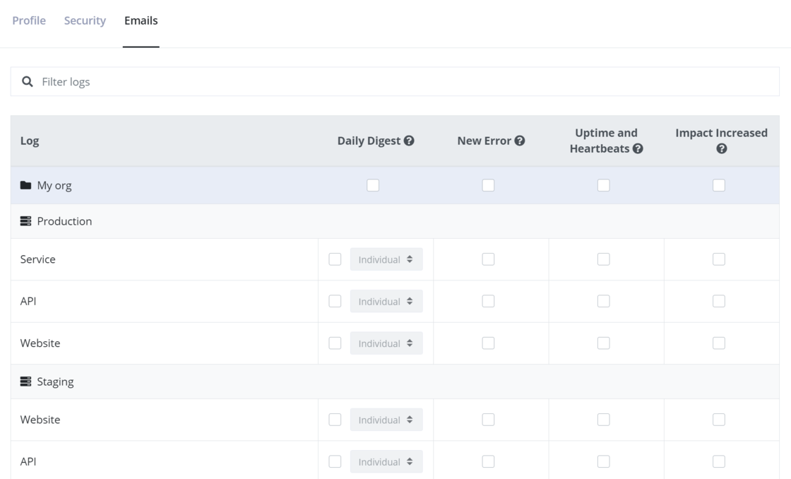This screenshot has width=791, height=479.
Task: Check Daily Digest for Staging API
Action: (x=335, y=462)
